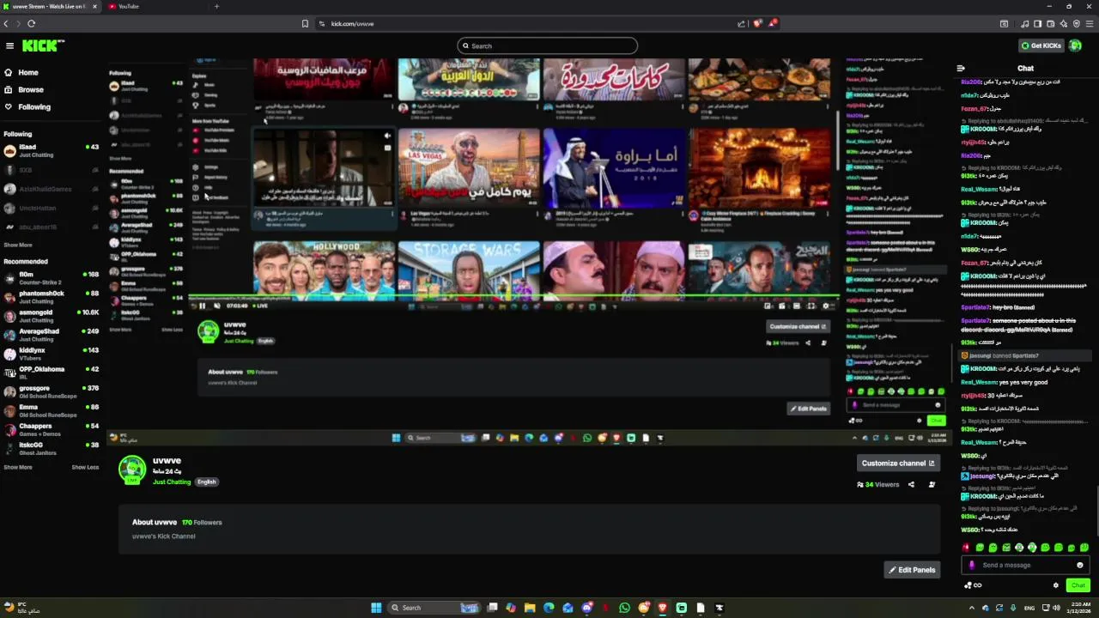The image size is (1099, 618).
Task: Show hidden system tray icons
Action: tap(972, 608)
